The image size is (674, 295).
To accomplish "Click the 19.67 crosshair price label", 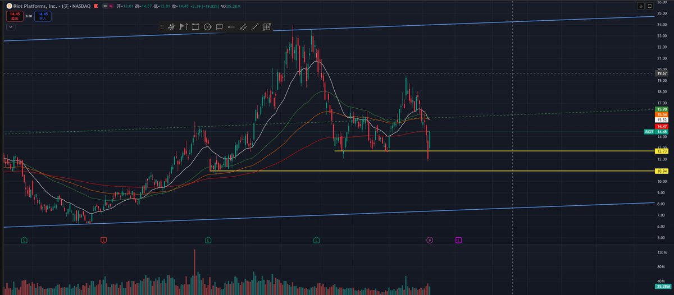I will [x=662, y=73].
